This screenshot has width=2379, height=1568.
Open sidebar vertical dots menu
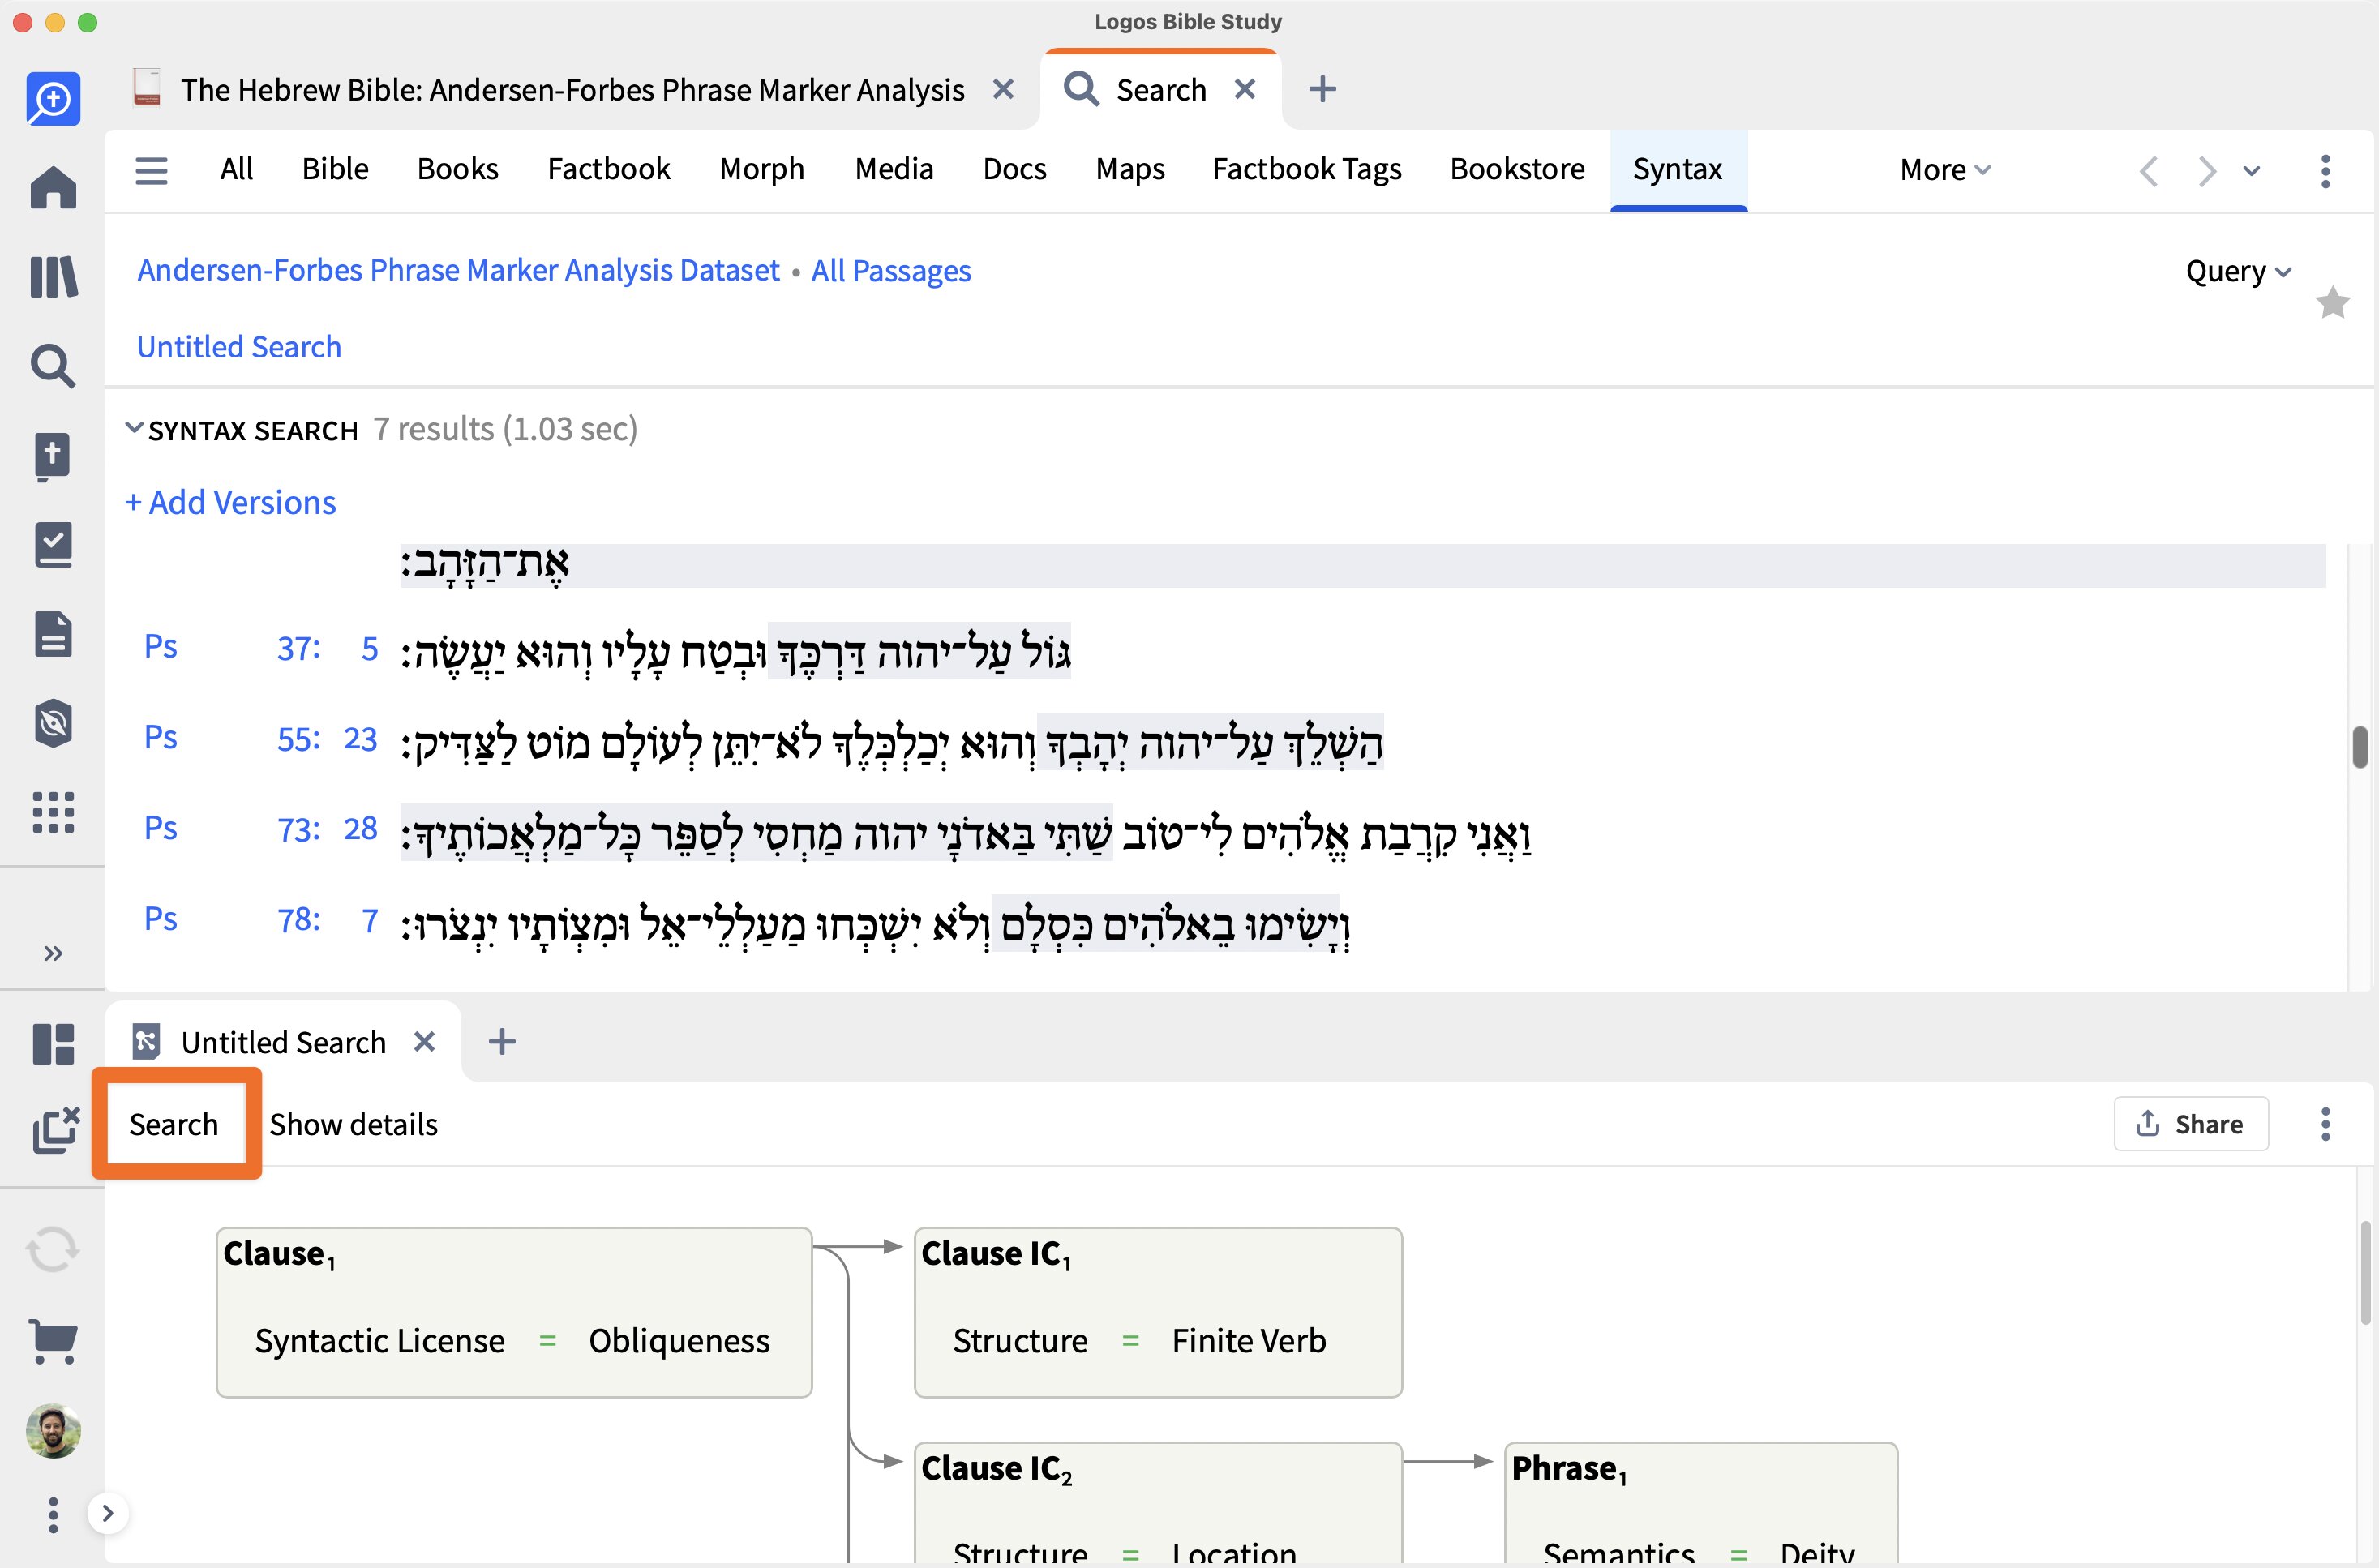[x=53, y=1515]
